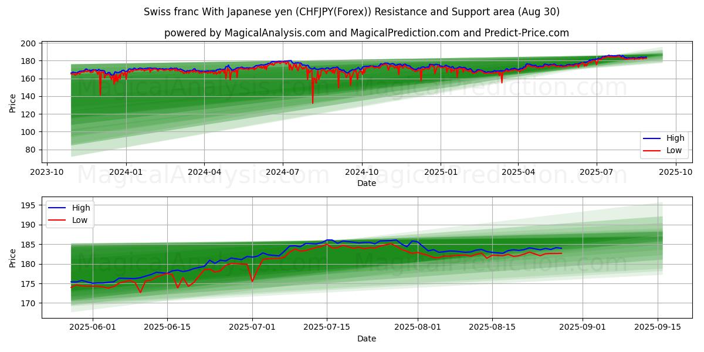Screen dimensions: 704x352
Task: Click the '160' price tick label
Action: [x=29, y=79]
